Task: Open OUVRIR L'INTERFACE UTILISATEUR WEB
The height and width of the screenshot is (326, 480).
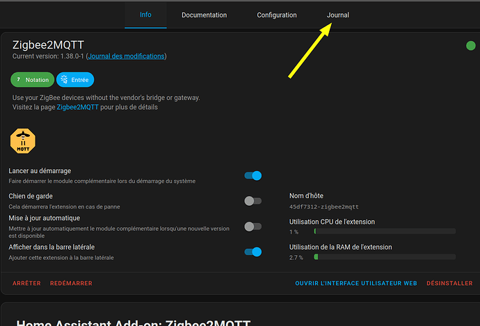Action: (x=356, y=284)
